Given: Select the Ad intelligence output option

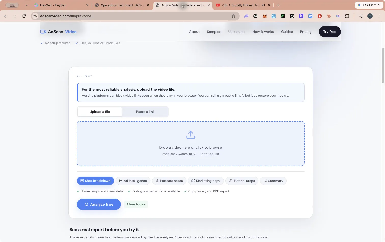Looking at the screenshot, I should tap(133, 181).
